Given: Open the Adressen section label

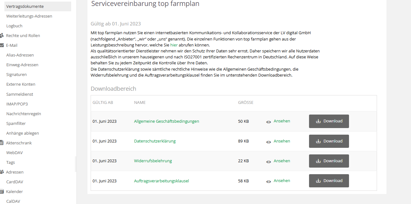Looking at the screenshot, I should [15, 172].
